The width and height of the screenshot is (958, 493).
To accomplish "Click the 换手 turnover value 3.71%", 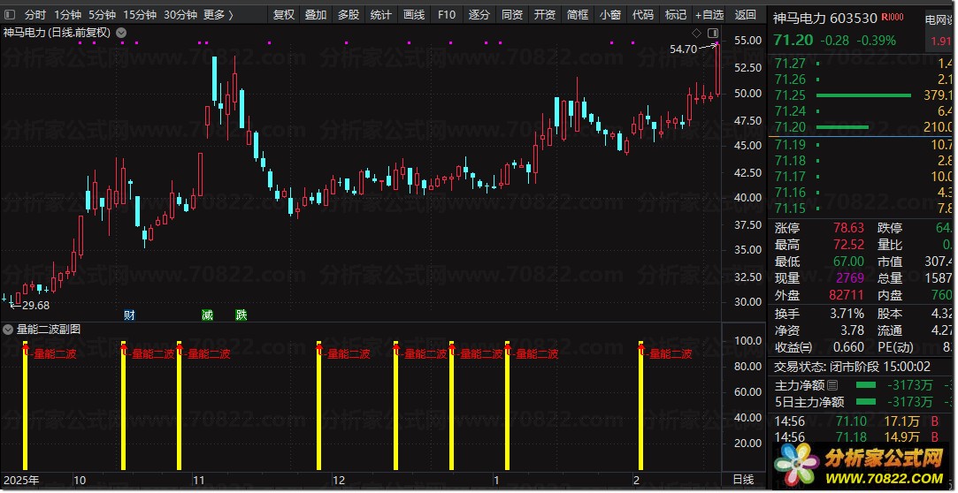I will (847, 314).
